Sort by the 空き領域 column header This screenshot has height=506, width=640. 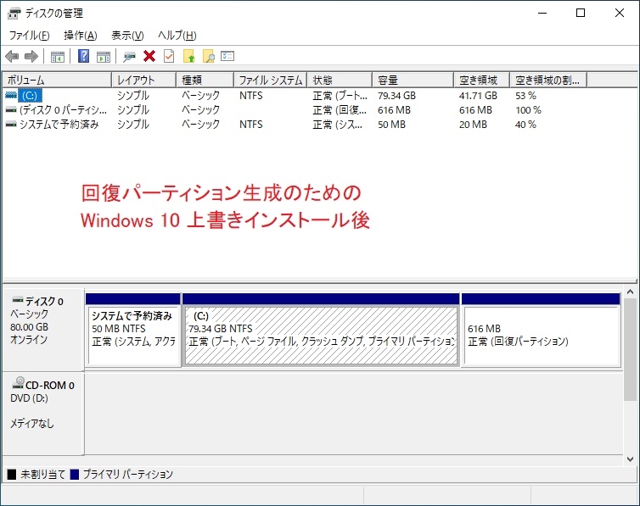pyautogui.click(x=481, y=80)
